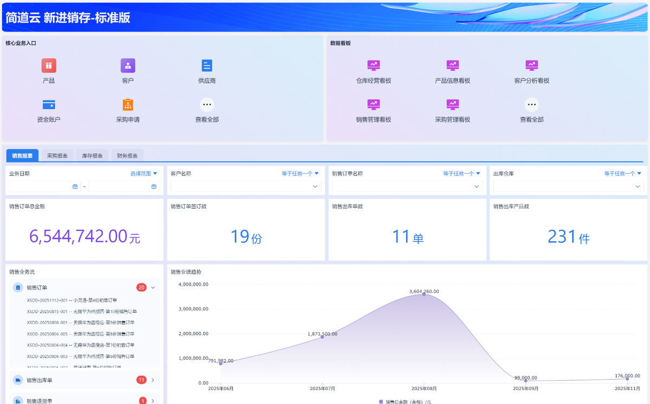Switch to the 采购报表 tab
The height and width of the screenshot is (404, 650).
click(57, 156)
